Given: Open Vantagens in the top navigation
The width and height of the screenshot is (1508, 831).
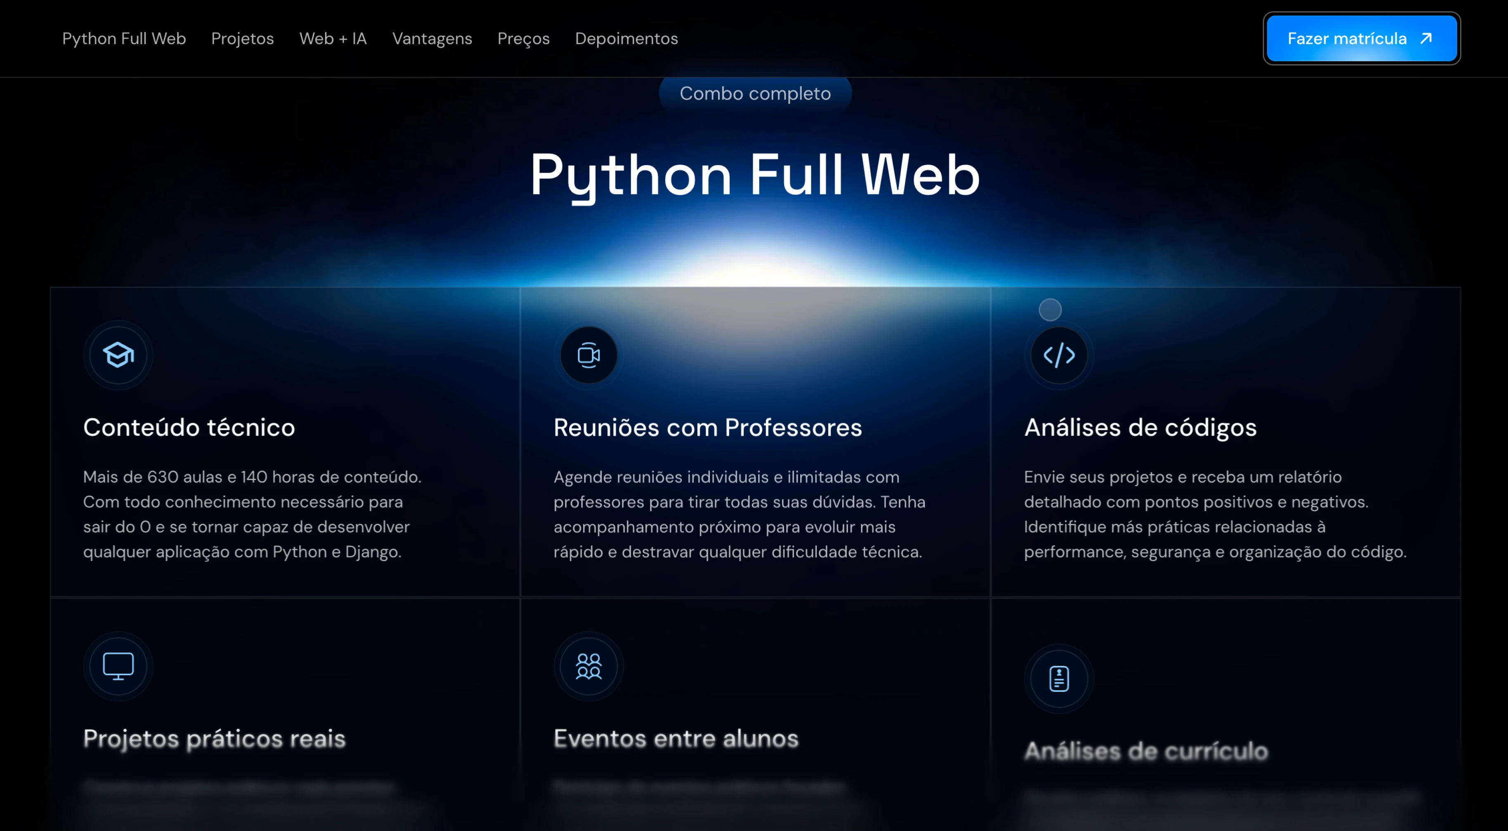Looking at the screenshot, I should coord(432,39).
